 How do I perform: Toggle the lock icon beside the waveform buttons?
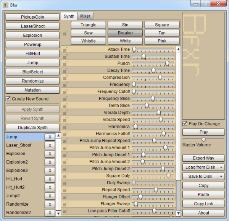(x=65, y=33)
